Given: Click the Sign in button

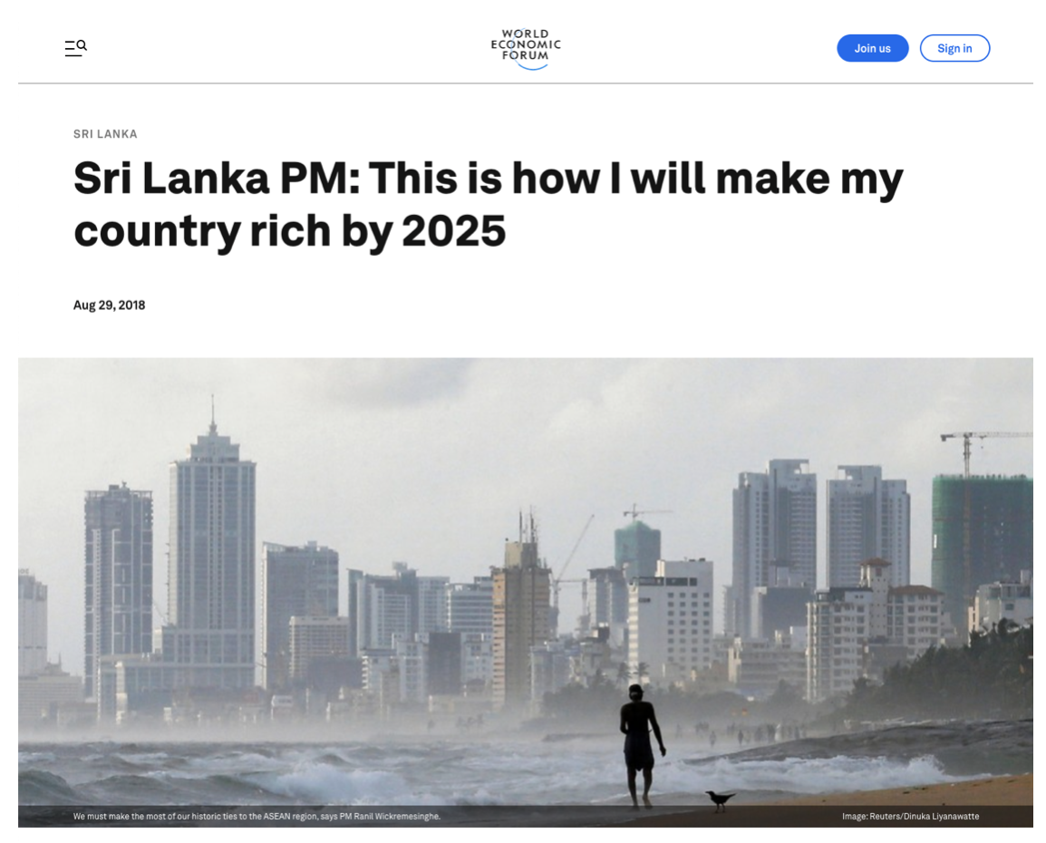Looking at the screenshot, I should click(954, 48).
